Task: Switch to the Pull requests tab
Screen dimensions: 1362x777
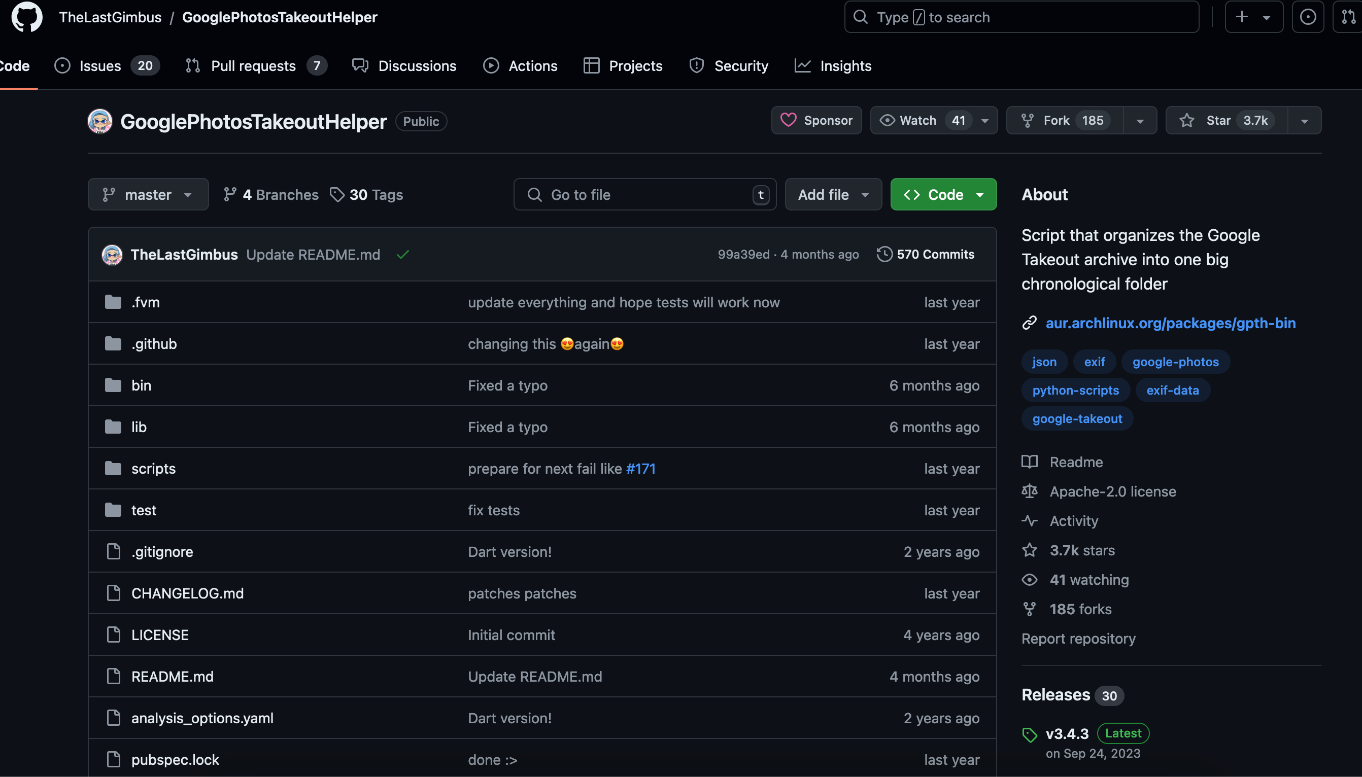Action: point(256,65)
